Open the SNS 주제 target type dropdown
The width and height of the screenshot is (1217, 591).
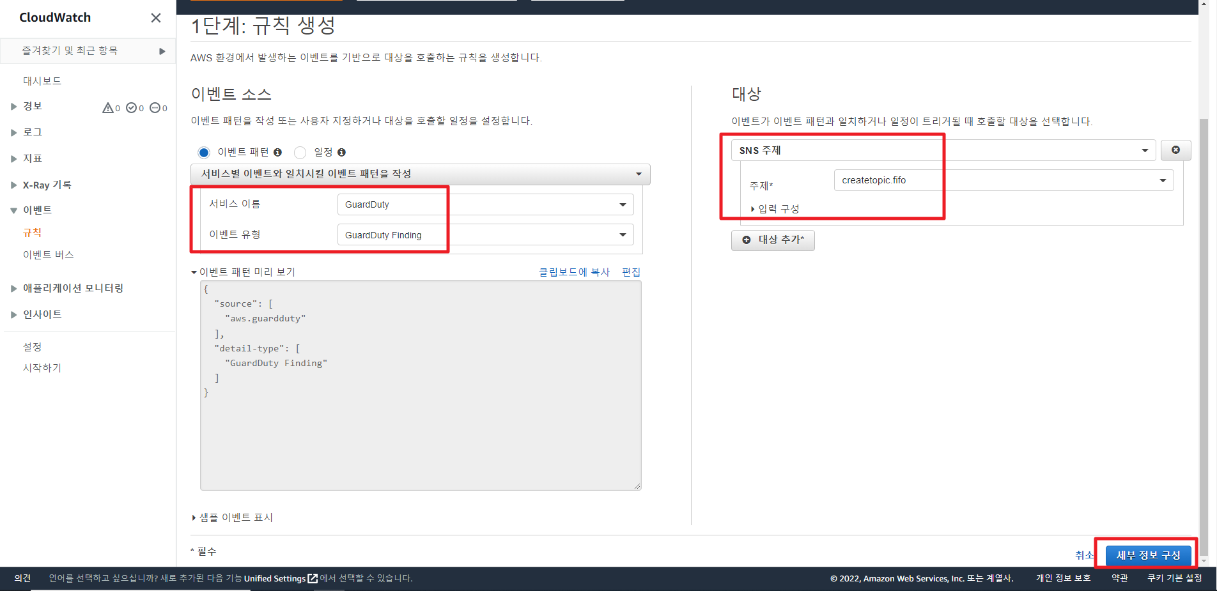(x=943, y=150)
